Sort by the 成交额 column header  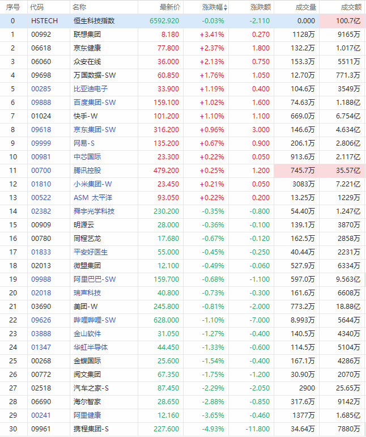(351, 7)
